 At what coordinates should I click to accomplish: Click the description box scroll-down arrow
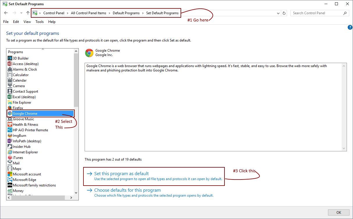coord(344,148)
